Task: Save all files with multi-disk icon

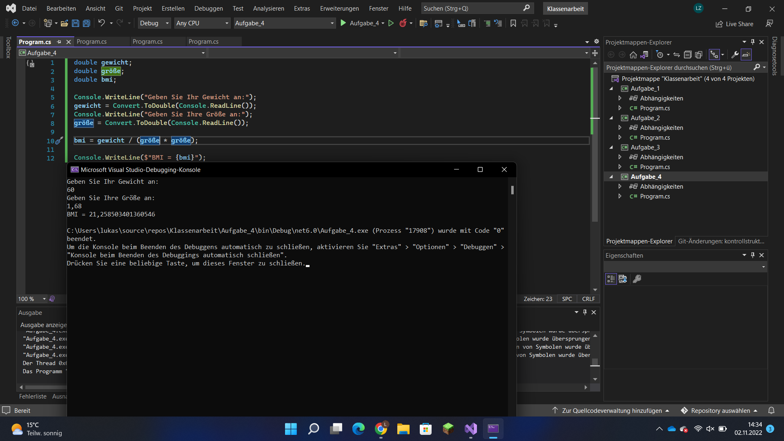Action: point(86,23)
